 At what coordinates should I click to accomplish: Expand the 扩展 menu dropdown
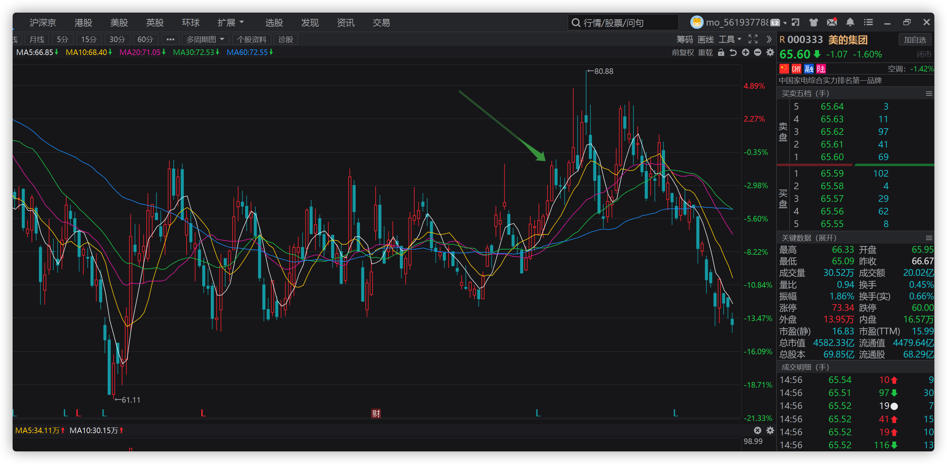(x=230, y=23)
